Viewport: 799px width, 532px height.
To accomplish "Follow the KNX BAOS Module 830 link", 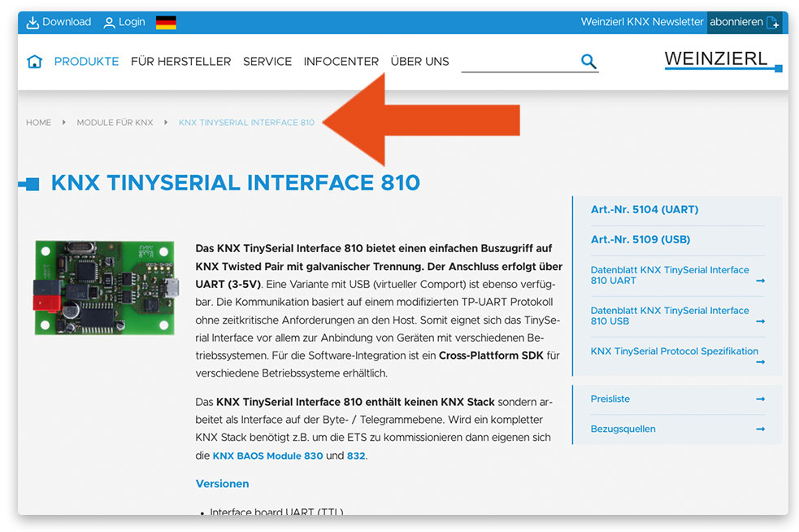I will tap(267, 456).
